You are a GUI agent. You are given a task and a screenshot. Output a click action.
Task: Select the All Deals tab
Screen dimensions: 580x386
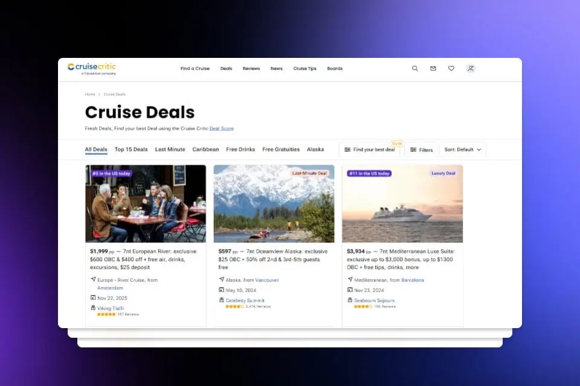coord(96,150)
